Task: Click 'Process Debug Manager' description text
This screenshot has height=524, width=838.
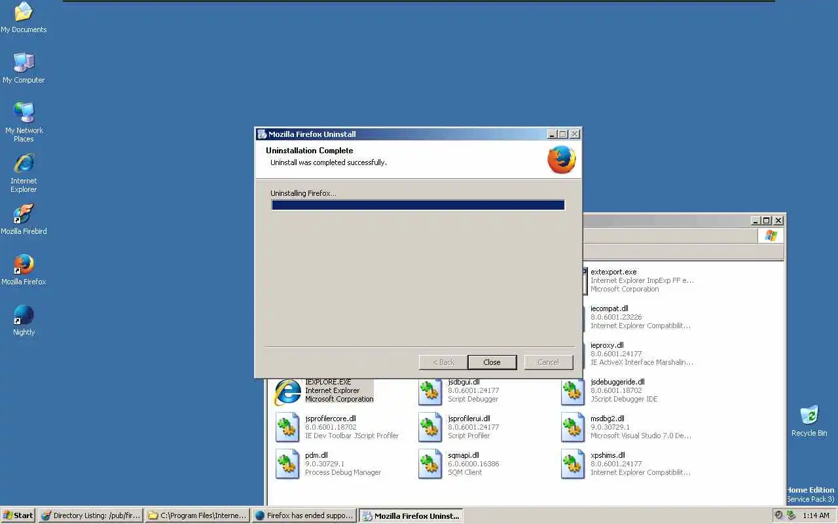Action: pyautogui.click(x=343, y=472)
